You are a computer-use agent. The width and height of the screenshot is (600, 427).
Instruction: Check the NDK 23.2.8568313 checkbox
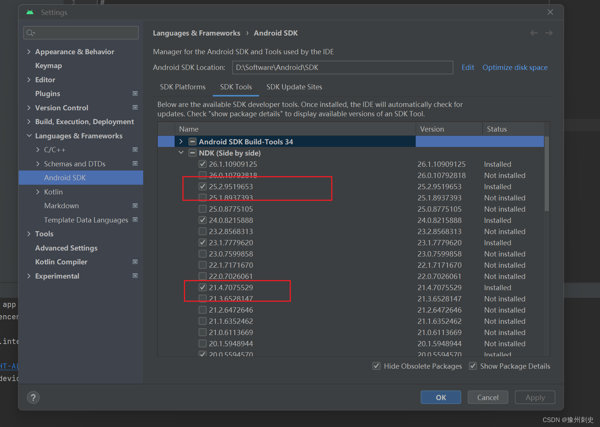[203, 231]
